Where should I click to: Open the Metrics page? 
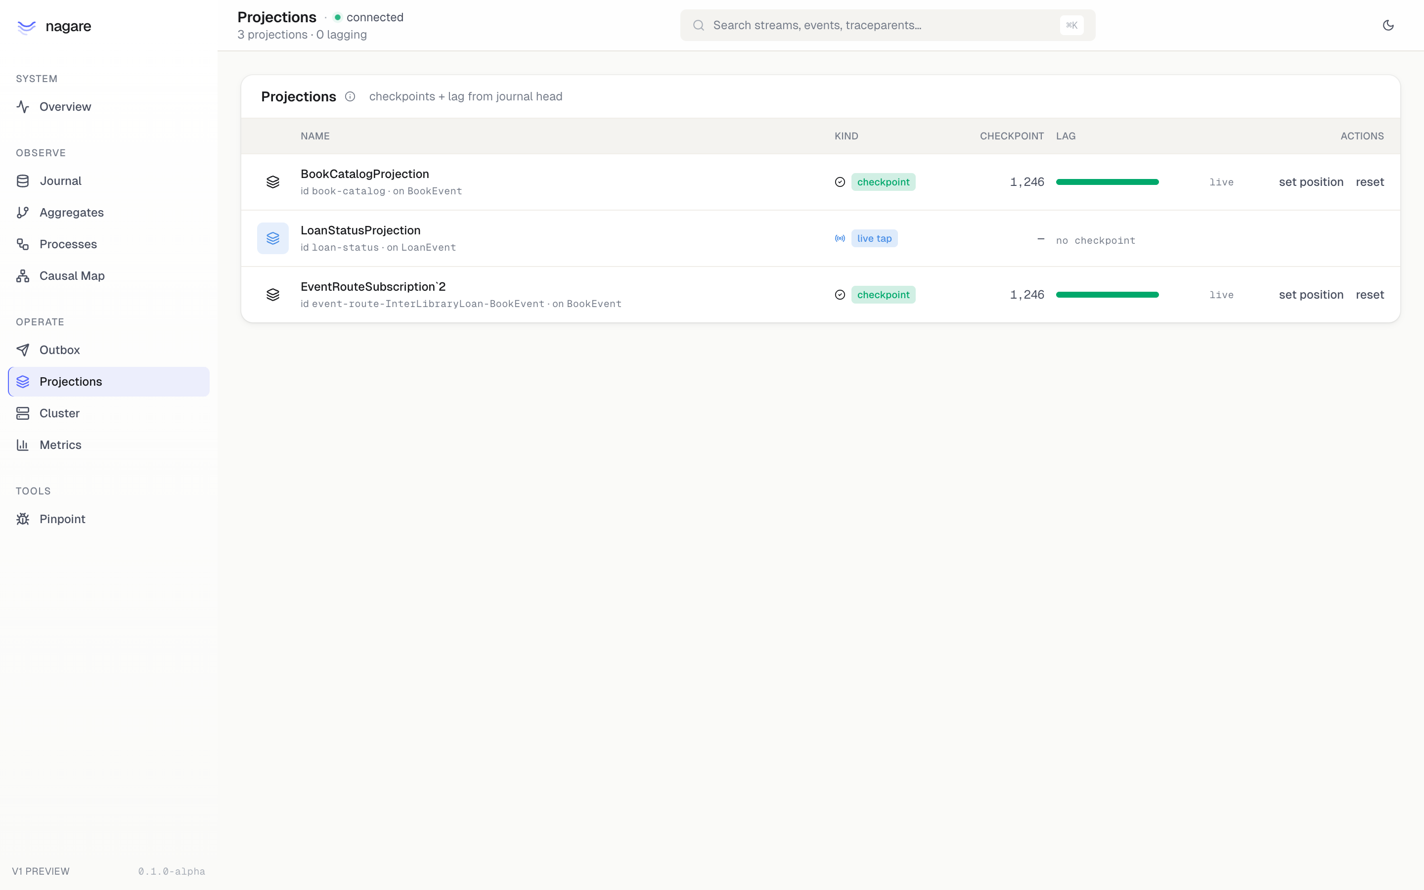(x=109, y=445)
